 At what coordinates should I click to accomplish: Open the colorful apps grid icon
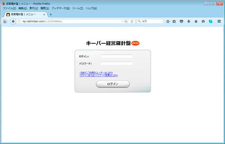pos(5,21)
